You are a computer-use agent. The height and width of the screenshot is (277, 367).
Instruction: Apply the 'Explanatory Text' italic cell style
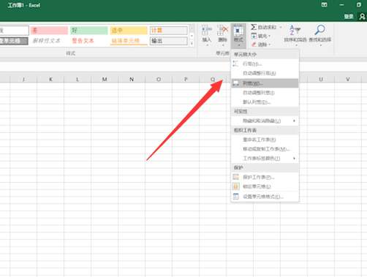pyautogui.click(x=49, y=41)
